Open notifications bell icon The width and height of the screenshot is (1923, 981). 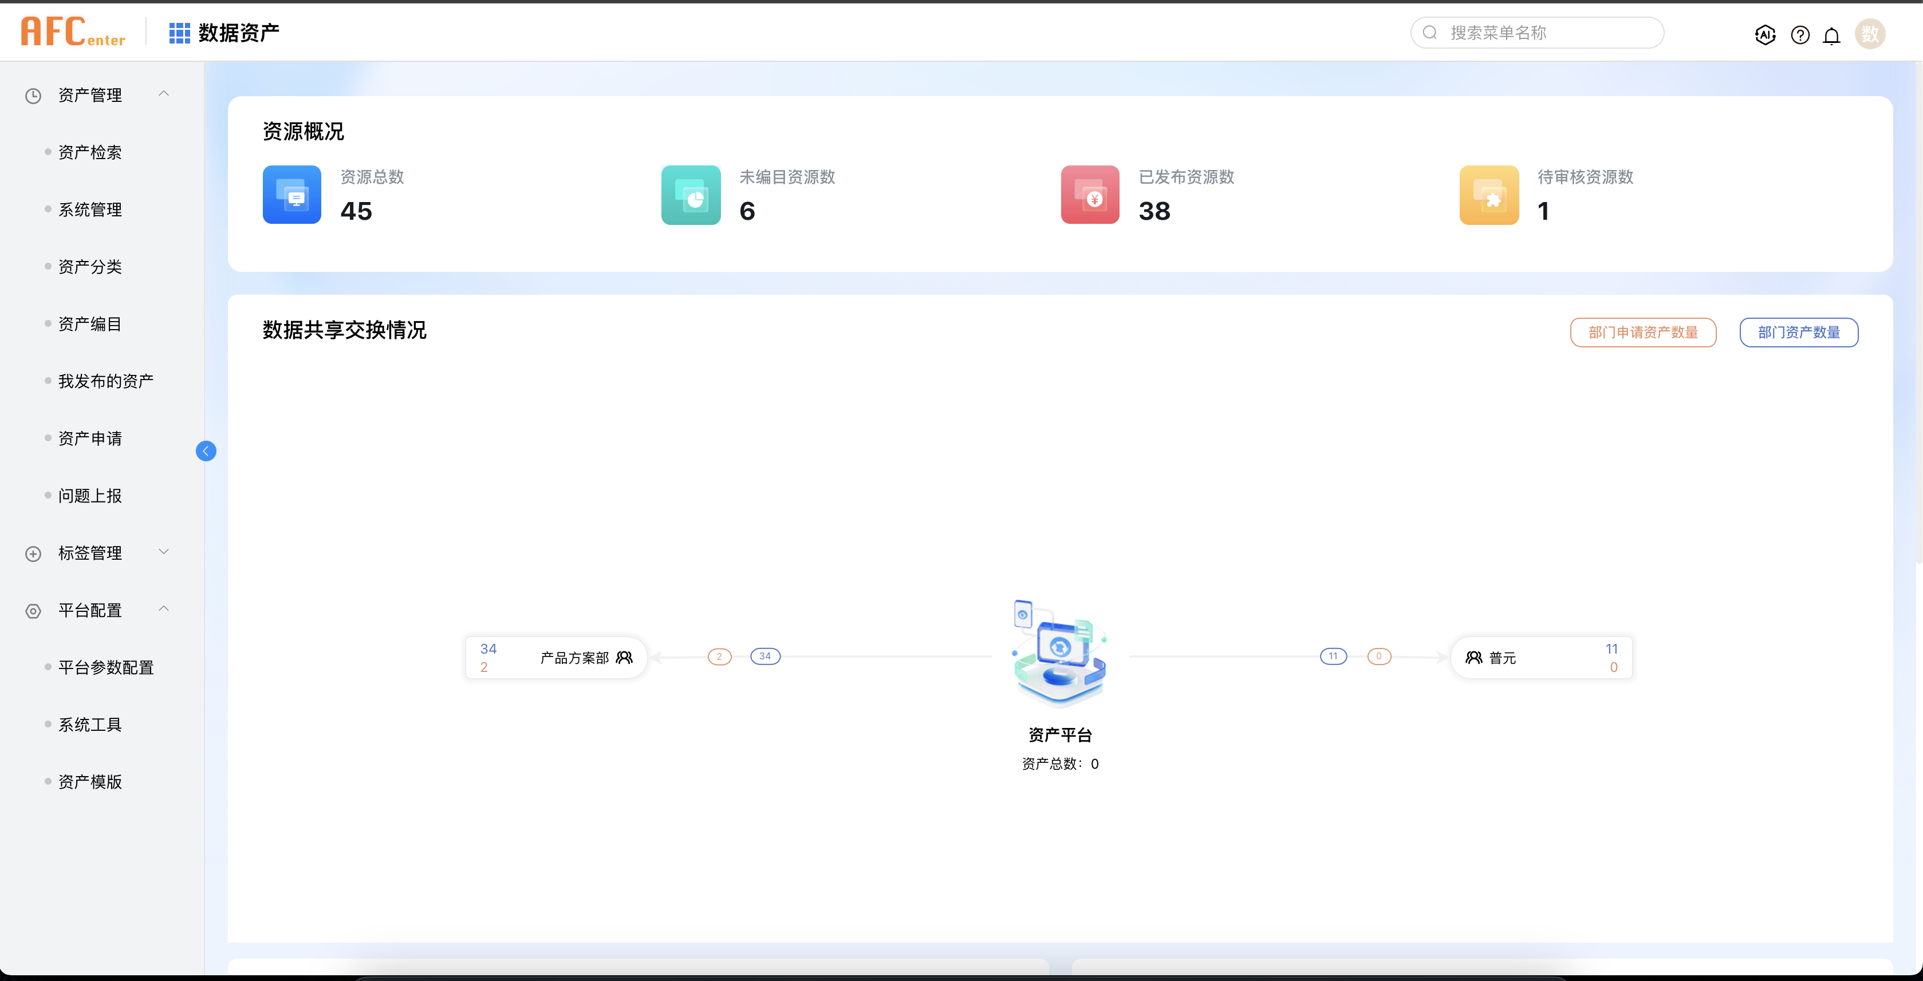click(1831, 35)
